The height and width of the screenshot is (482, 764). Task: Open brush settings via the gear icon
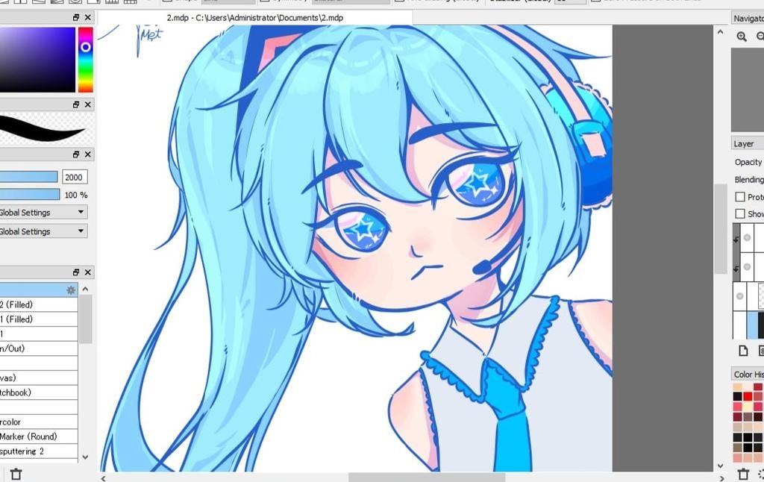coord(71,290)
